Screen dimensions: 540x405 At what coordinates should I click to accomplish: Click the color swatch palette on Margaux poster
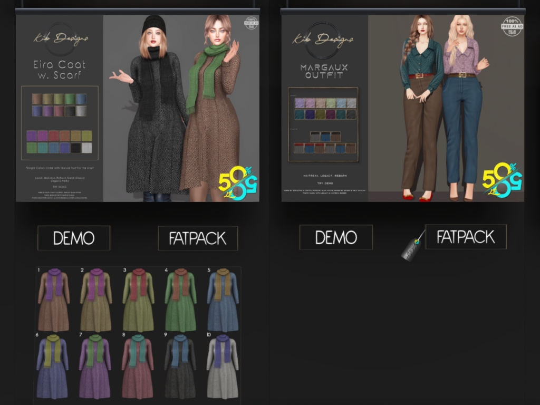click(323, 124)
